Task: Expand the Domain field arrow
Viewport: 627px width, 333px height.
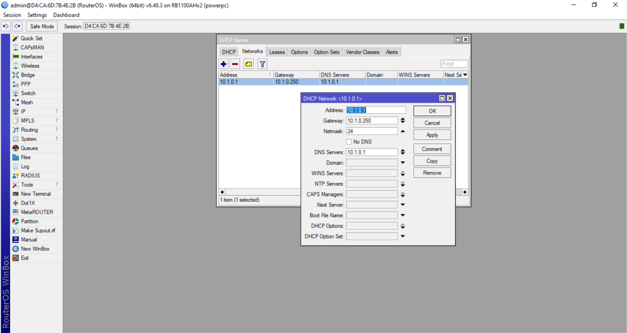Action: [403, 163]
